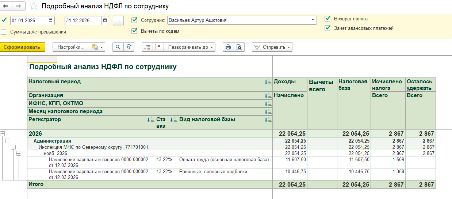Click sort icon in 'Налоговый период' header

(268, 82)
